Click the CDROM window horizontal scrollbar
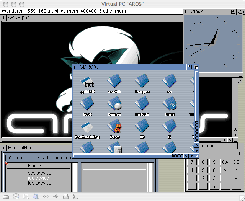The image size is (245, 201). tap(128, 156)
